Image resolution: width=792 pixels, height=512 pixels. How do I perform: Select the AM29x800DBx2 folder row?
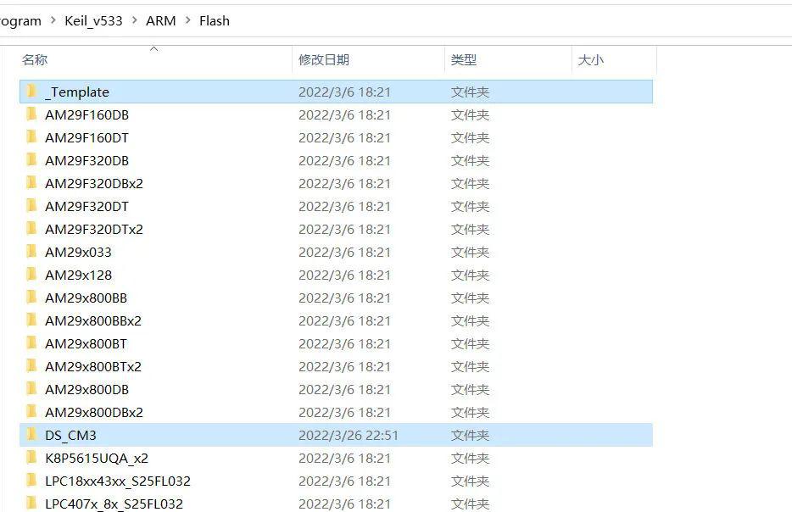[336, 412]
